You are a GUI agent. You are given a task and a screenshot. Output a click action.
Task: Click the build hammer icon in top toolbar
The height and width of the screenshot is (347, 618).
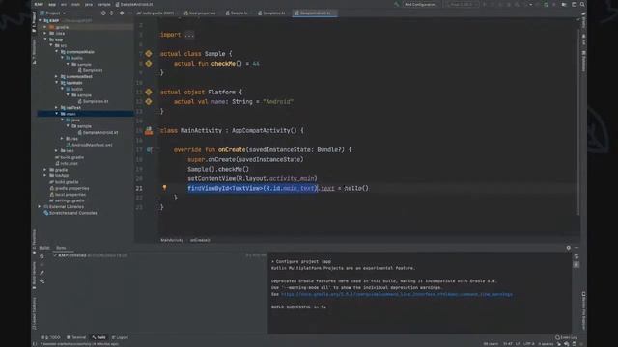pos(397,4)
